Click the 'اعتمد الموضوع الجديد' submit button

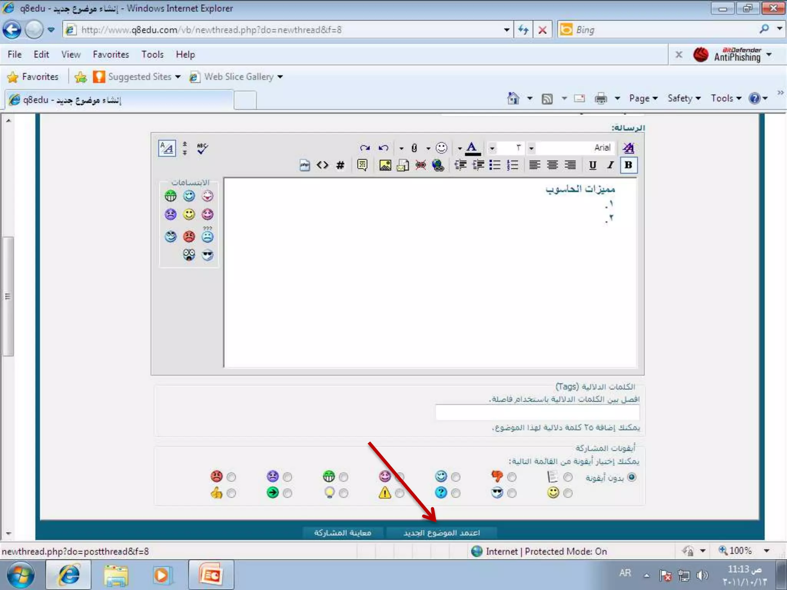pyautogui.click(x=441, y=533)
